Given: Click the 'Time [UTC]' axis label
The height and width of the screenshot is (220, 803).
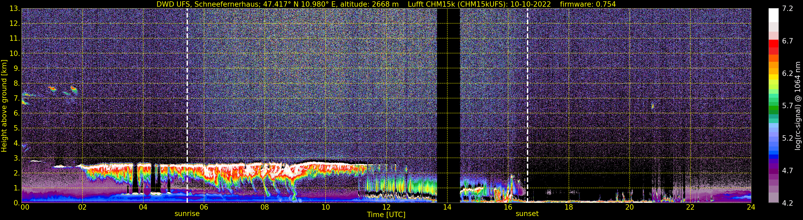Looking at the screenshot, I should coord(386,215).
